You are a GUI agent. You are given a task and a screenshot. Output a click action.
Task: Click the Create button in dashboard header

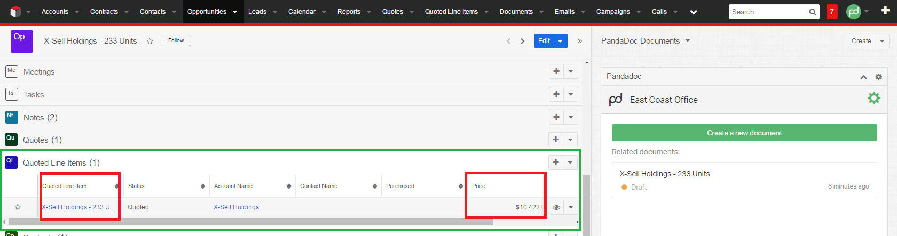(861, 41)
